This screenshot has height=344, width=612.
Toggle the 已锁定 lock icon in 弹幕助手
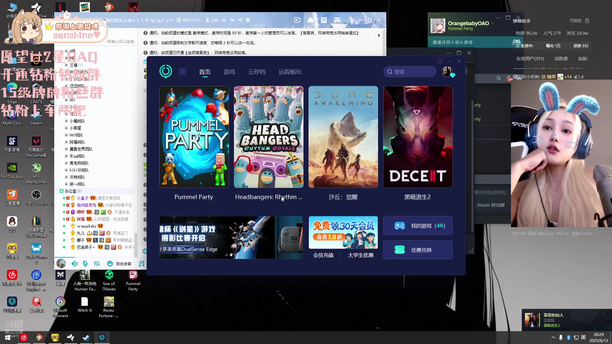coord(587,20)
